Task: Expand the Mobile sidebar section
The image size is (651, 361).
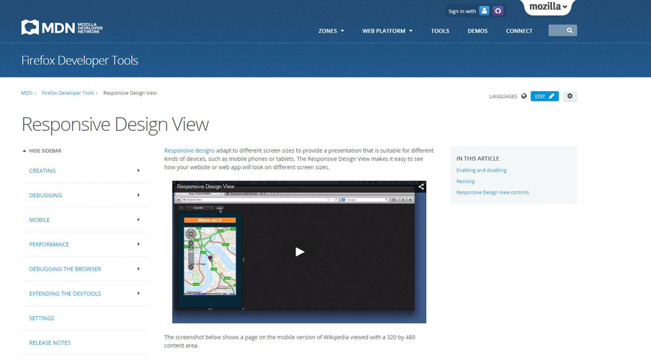Action: [84, 219]
